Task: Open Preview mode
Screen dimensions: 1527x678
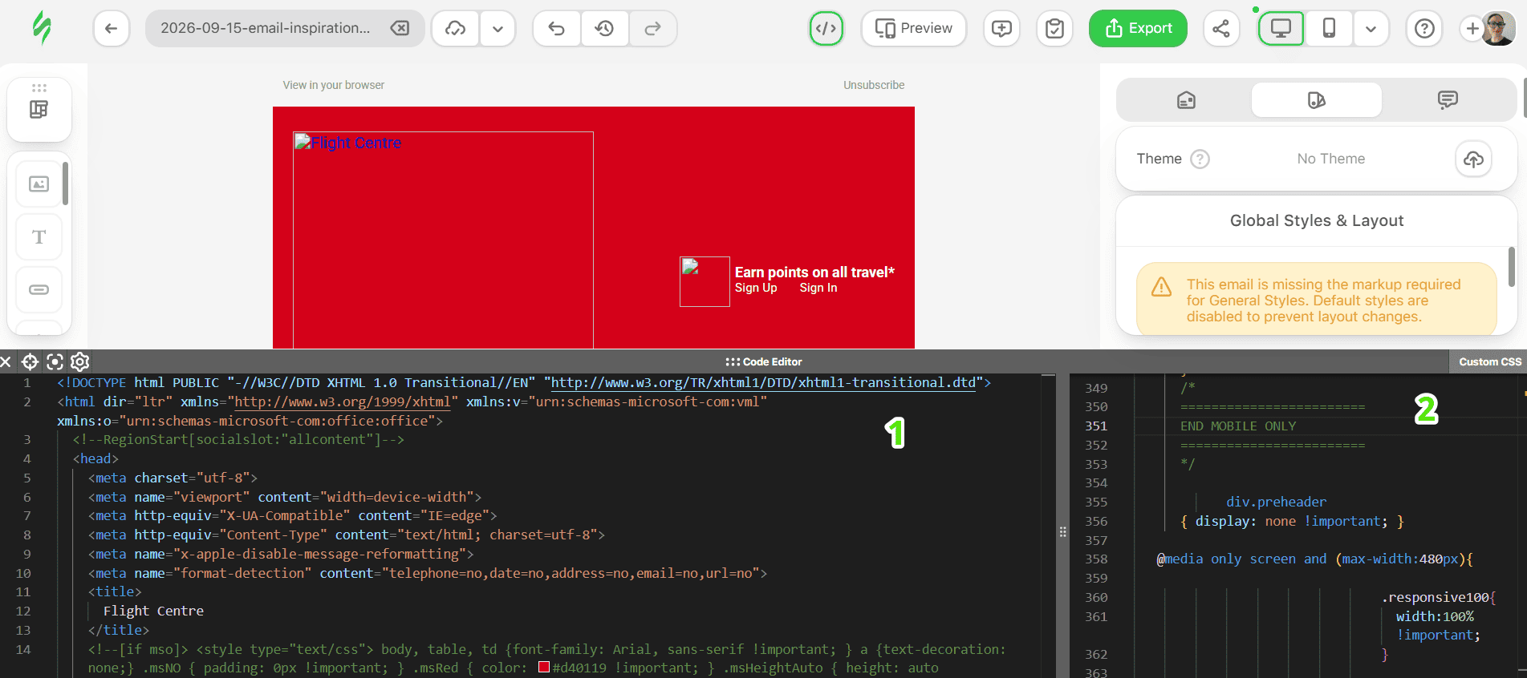Action: pos(914,29)
